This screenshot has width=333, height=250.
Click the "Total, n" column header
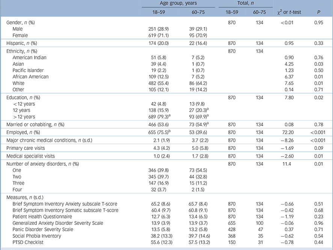coord(244,4)
